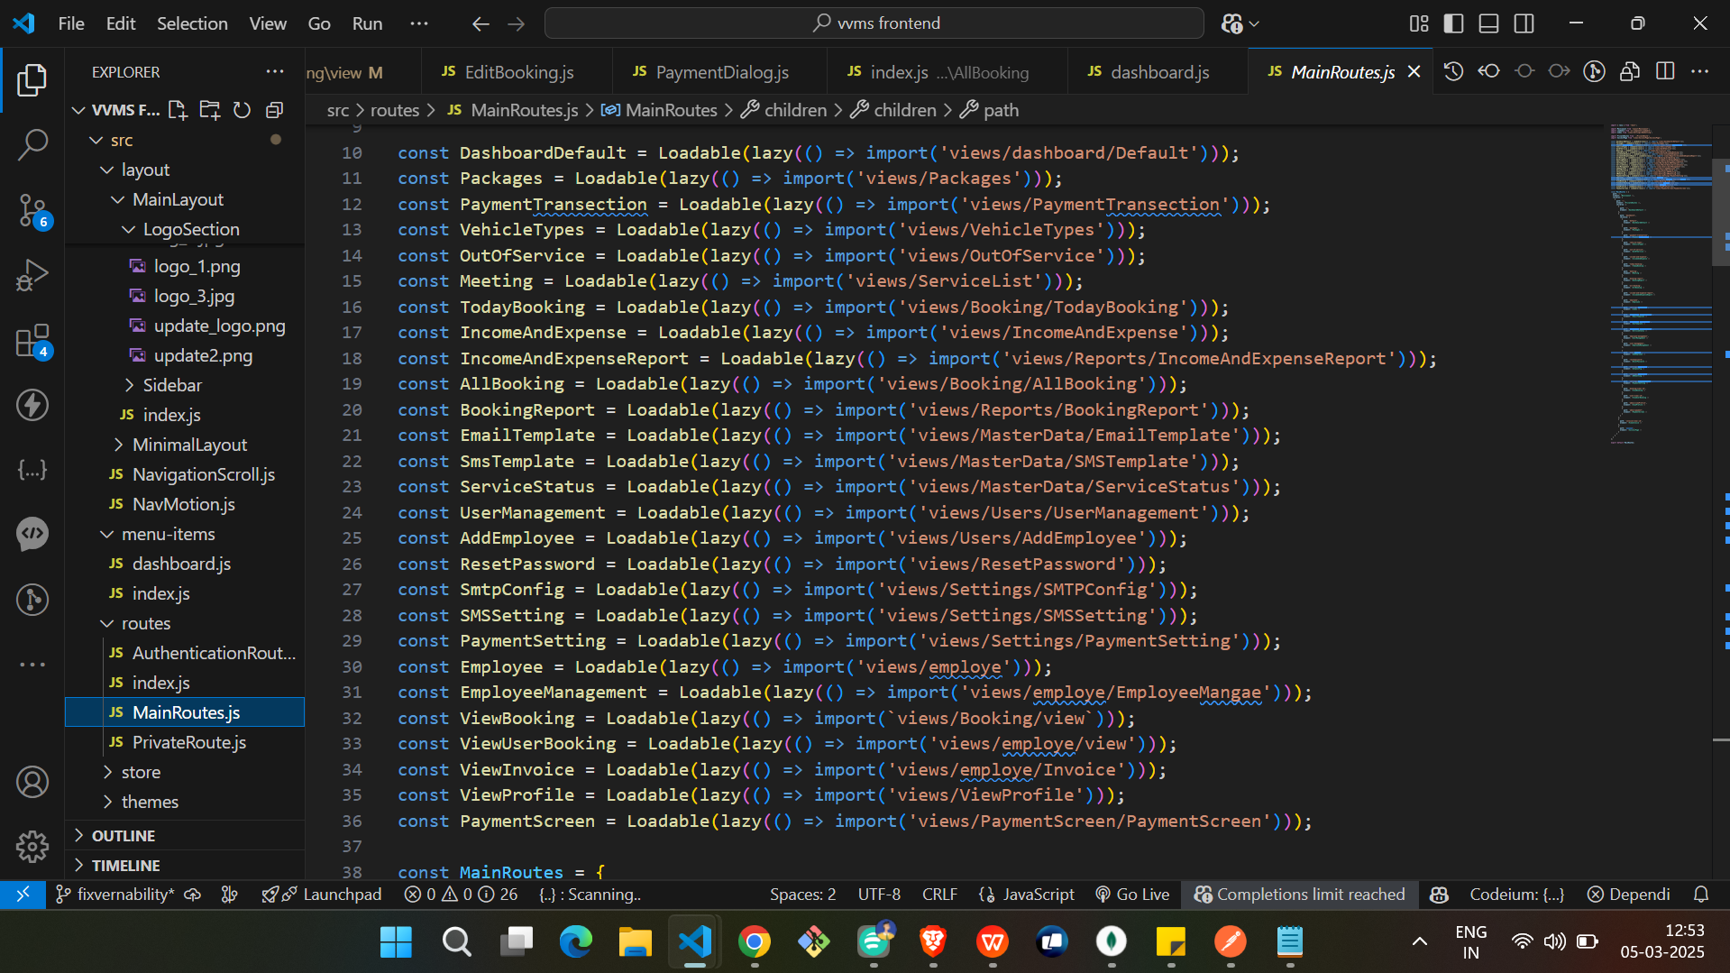Click New File icon in Explorer
This screenshot has width=1730, height=973.
pyautogui.click(x=178, y=110)
